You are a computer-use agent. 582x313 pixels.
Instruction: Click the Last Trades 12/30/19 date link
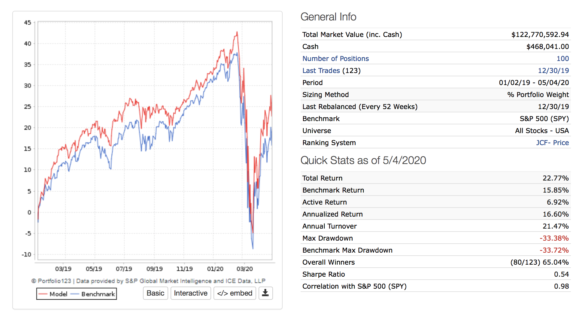[x=553, y=71]
